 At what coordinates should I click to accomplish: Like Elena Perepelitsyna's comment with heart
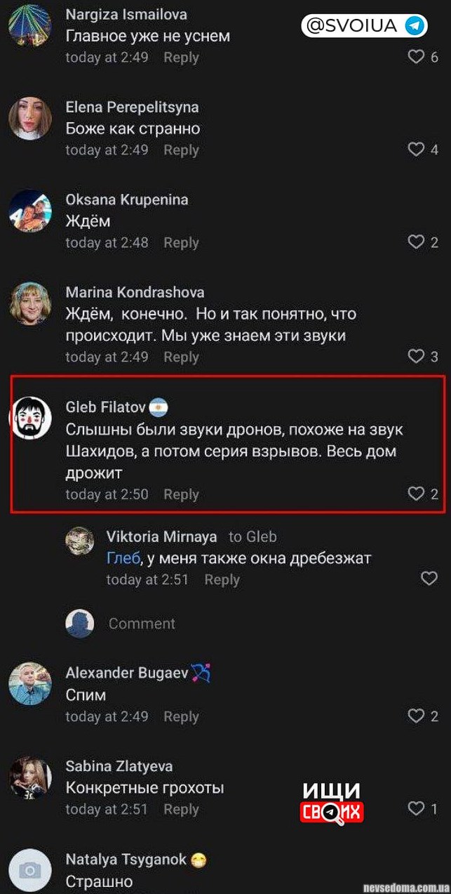416,150
